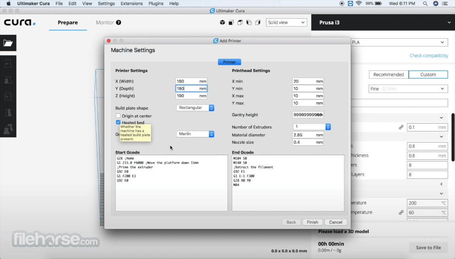The height and width of the screenshot is (259, 455).
Task: Switch to the Monitor tab
Action: (x=105, y=23)
